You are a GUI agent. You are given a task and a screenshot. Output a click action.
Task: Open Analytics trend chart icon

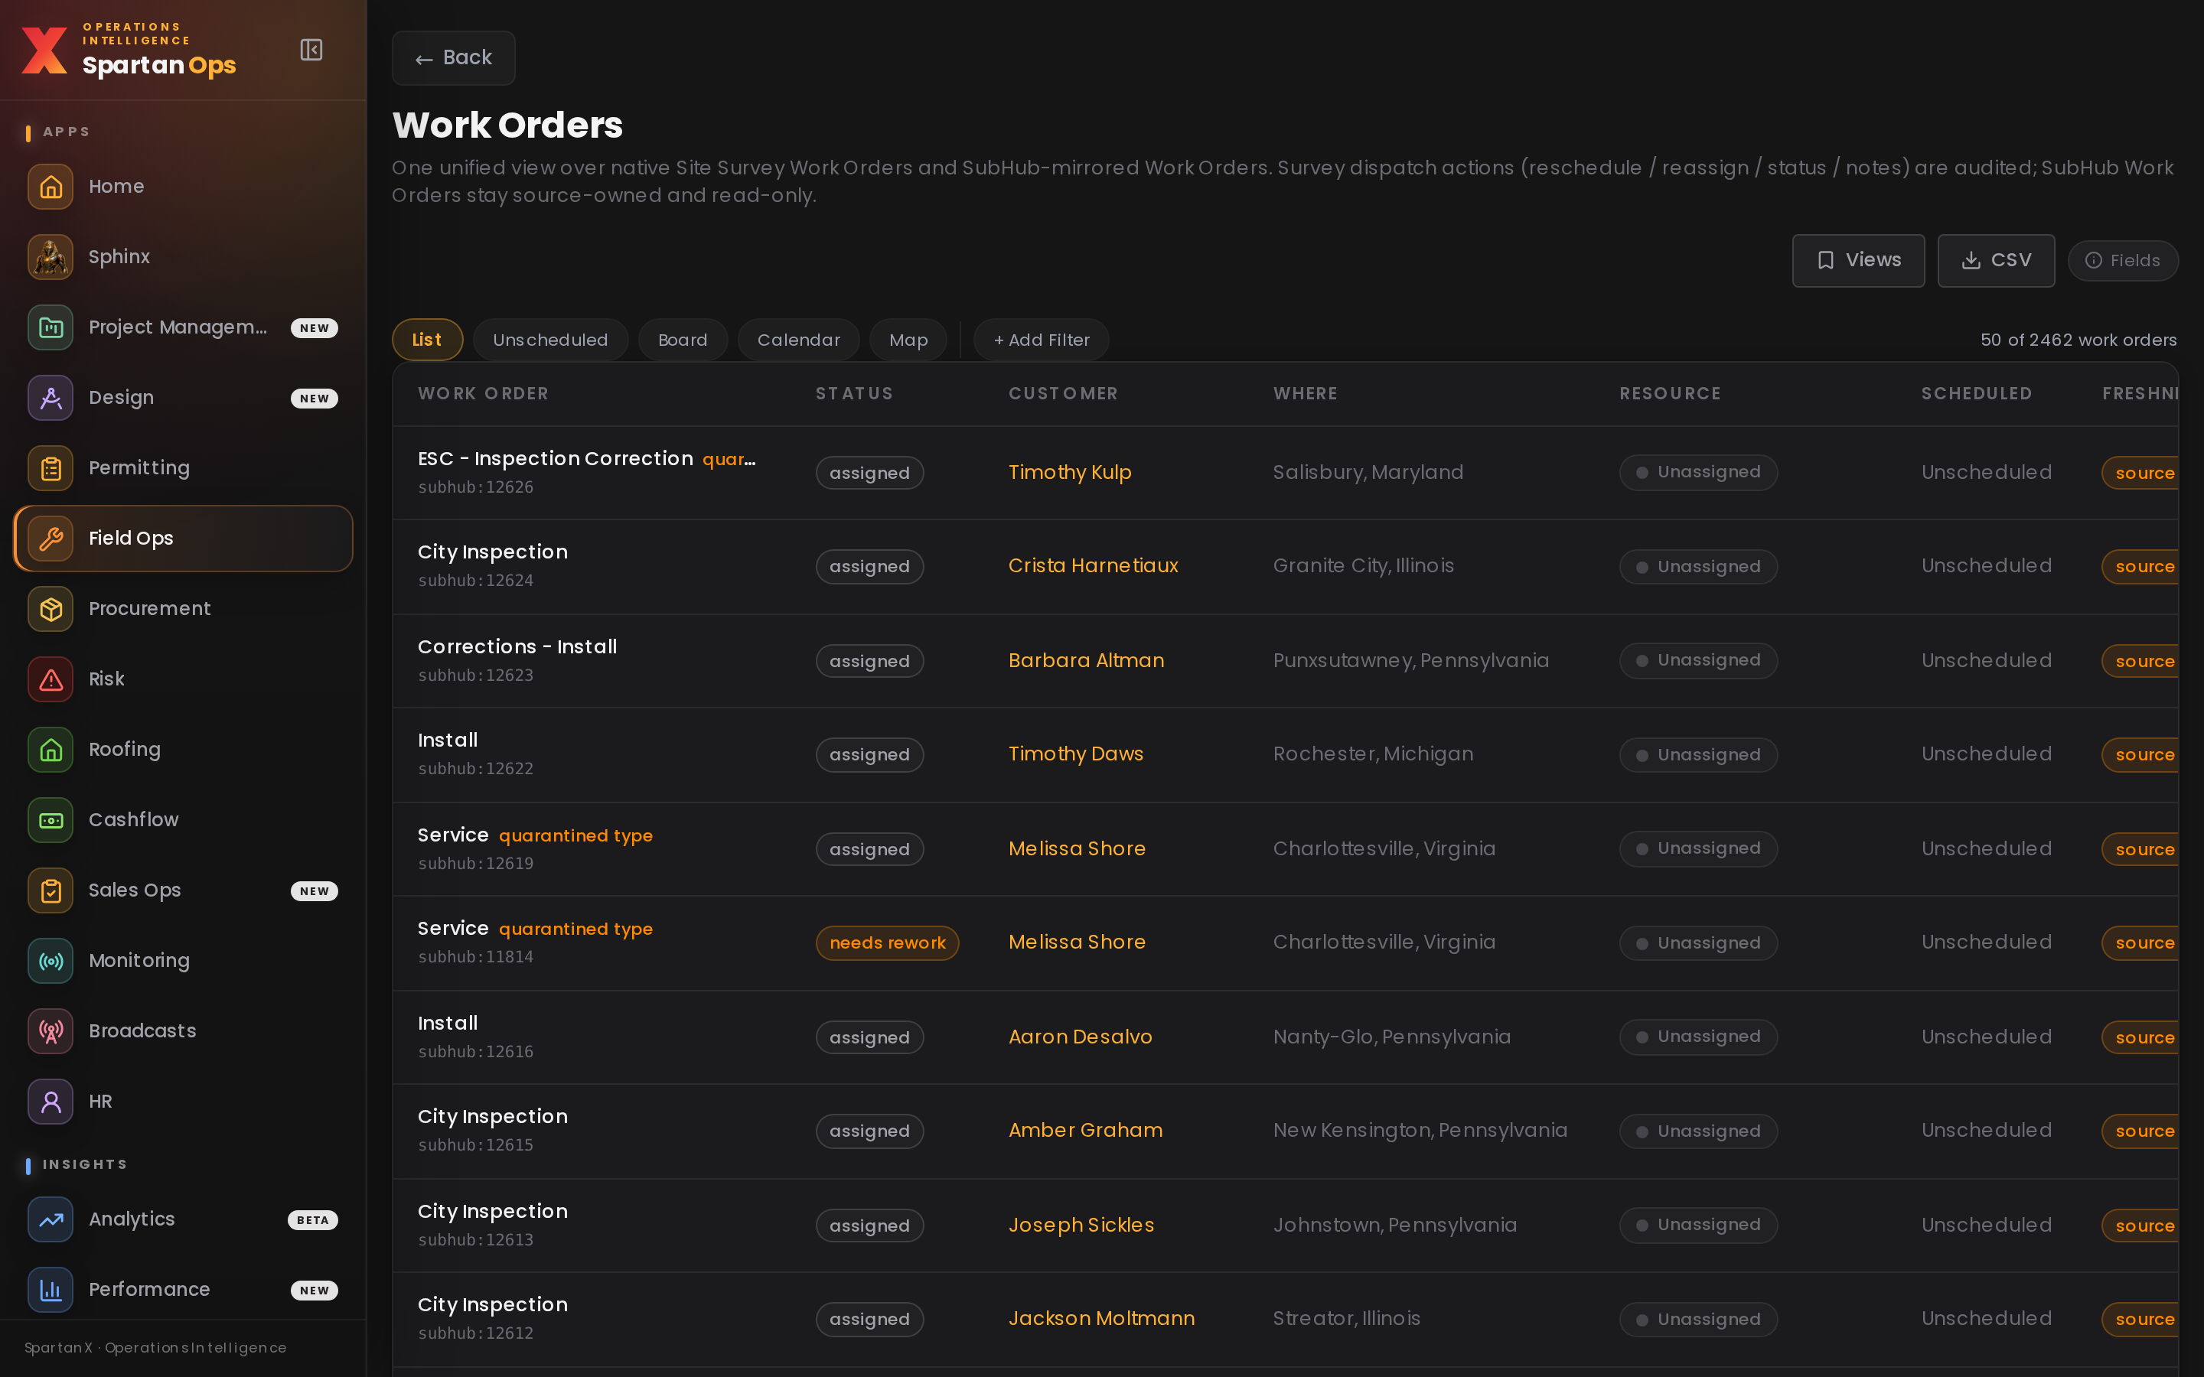[x=51, y=1219]
